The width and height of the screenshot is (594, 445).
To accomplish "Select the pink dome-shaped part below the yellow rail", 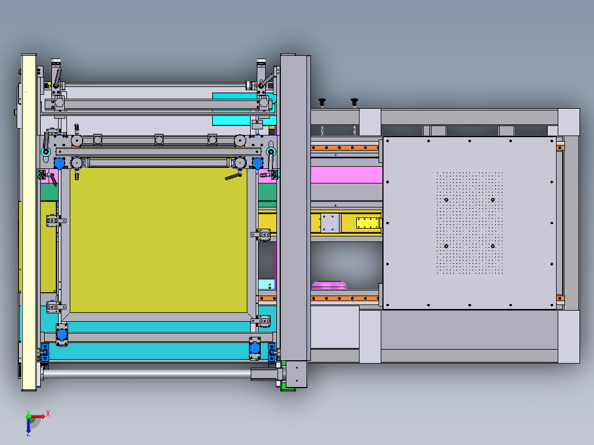I will pos(329,284).
